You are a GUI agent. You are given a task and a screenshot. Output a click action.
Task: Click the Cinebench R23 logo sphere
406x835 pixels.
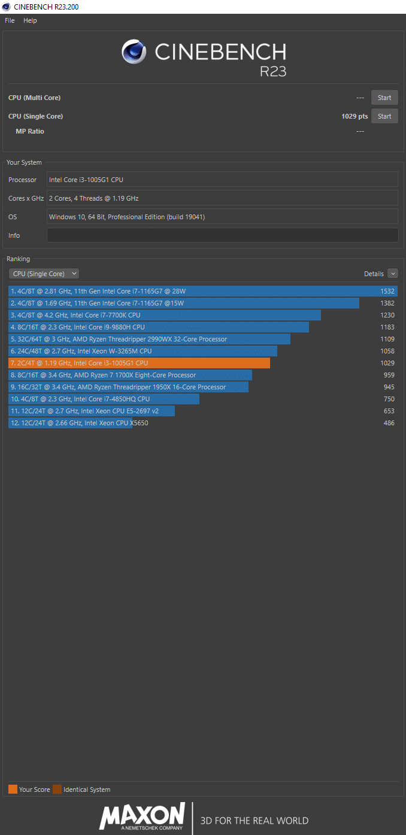pos(134,52)
